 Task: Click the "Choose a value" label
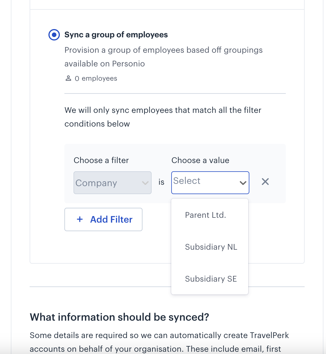(200, 160)
